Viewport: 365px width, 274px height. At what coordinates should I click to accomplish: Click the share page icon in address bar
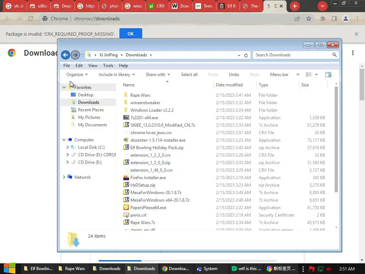coord(297,19)
